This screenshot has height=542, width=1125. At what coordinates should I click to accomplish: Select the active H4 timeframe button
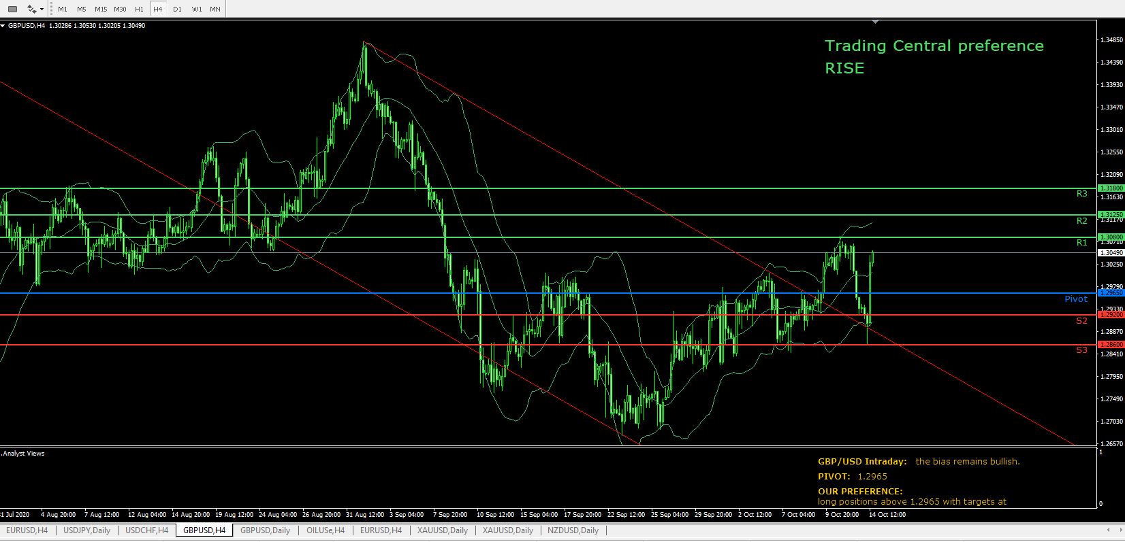click(158, 9)
